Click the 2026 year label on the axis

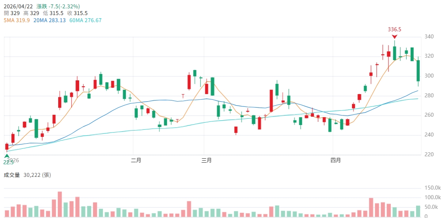(x=13, y=161)
